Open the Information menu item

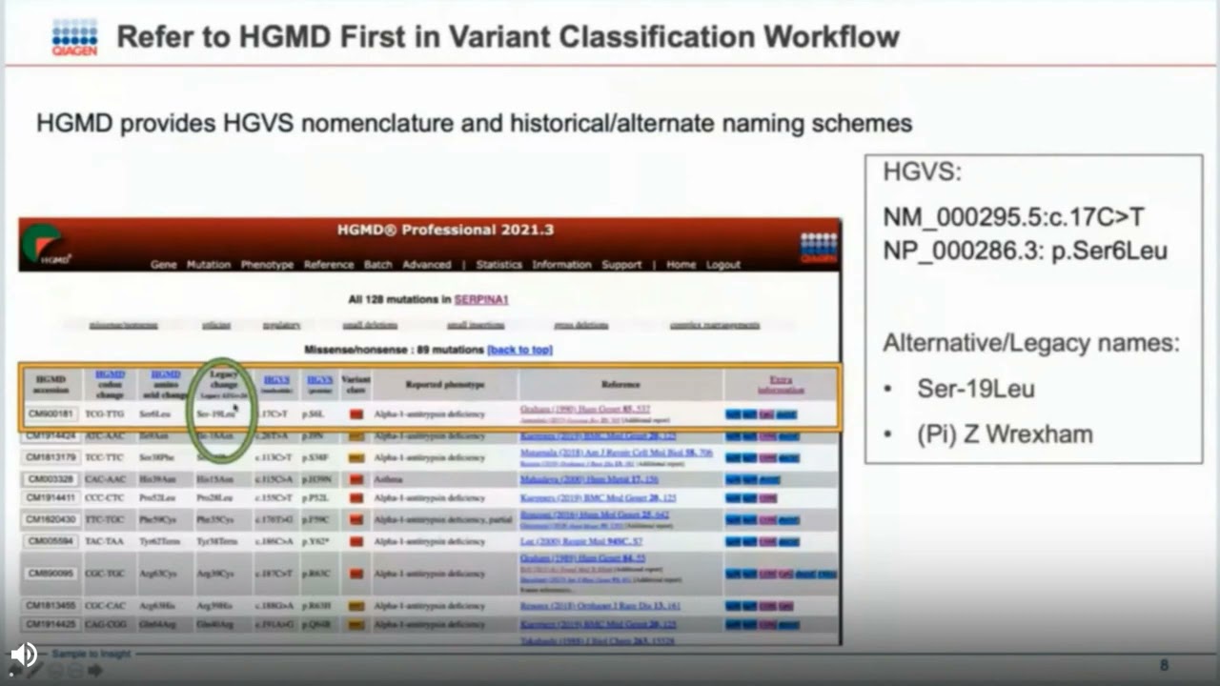[561, 265]
